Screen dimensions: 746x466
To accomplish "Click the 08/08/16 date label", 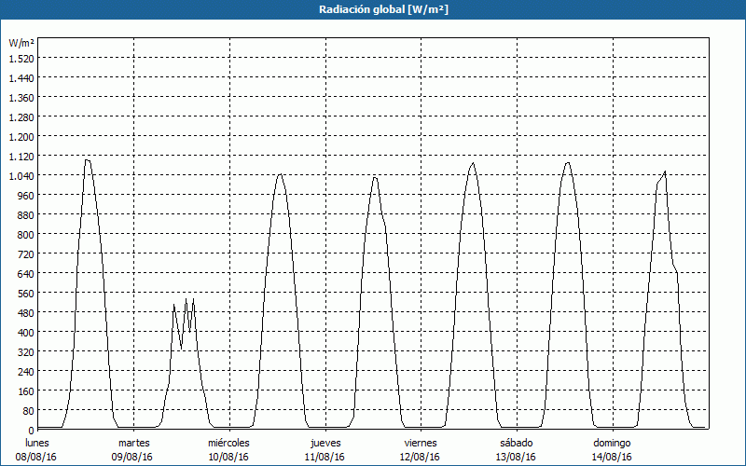I will coord(37,457).
